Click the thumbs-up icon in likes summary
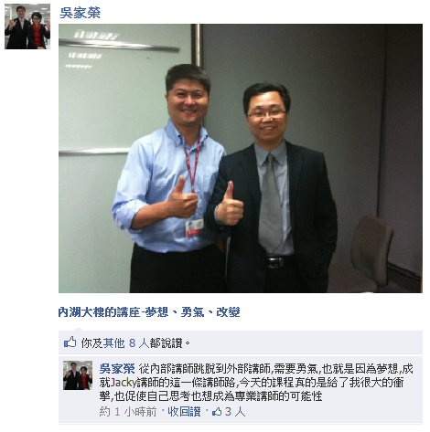 [x=70, y=342]
